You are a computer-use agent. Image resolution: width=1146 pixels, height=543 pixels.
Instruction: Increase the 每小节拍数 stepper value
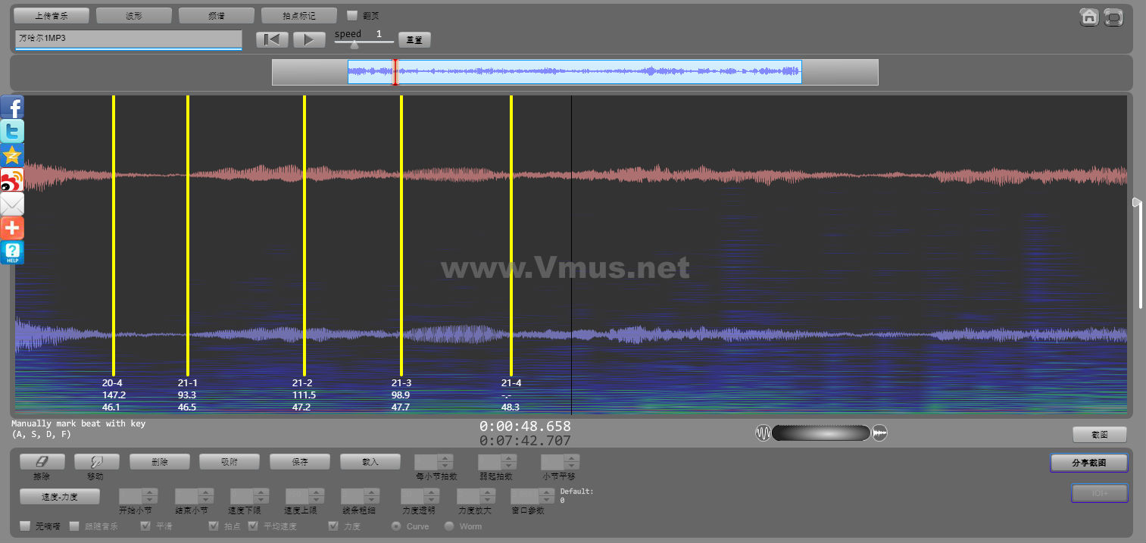coord(445,457)
